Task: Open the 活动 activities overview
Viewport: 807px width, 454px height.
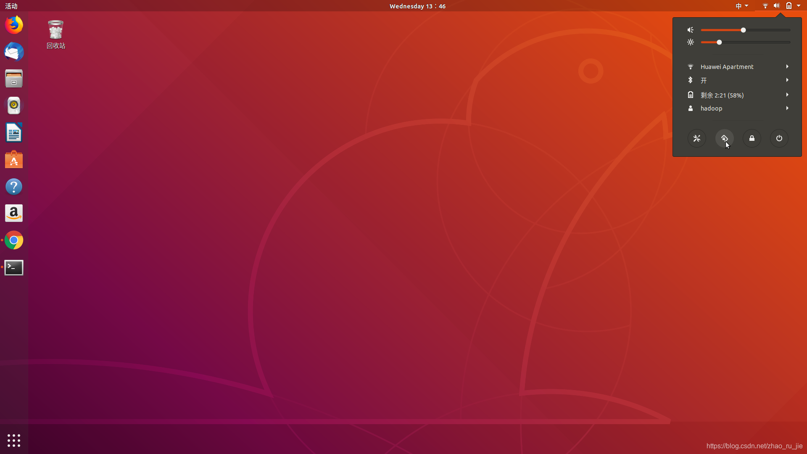Action: (11, 6)
